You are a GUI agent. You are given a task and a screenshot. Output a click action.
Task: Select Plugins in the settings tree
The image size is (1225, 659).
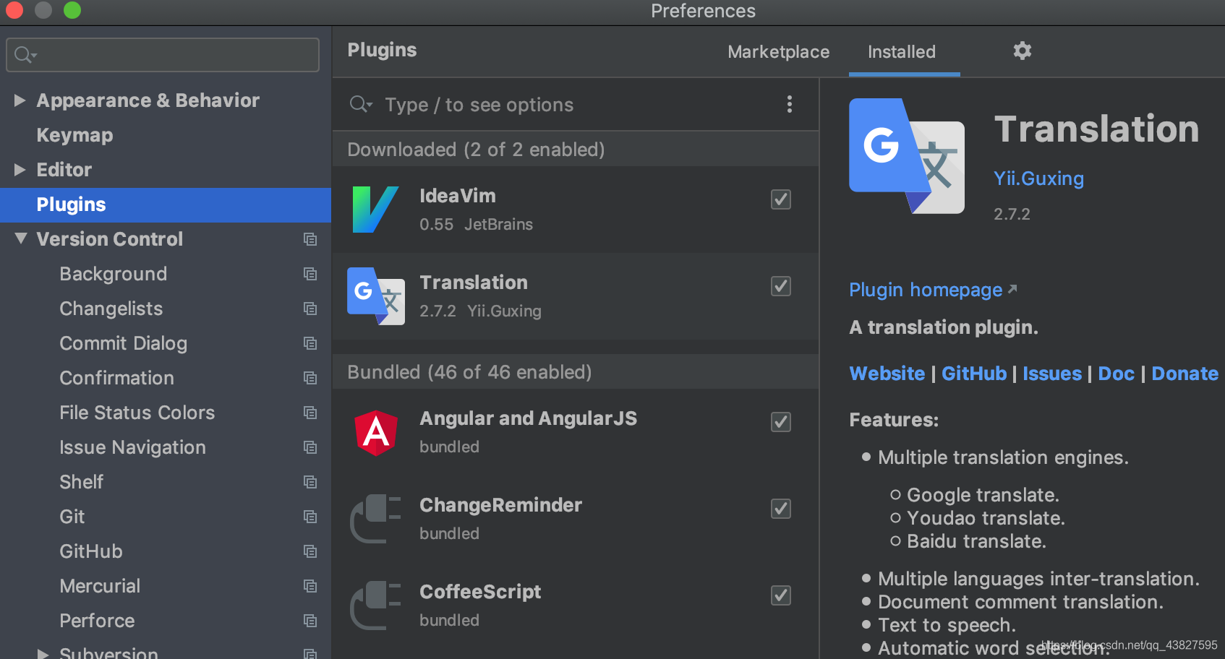pyautogui.click(x=166, y=204)
